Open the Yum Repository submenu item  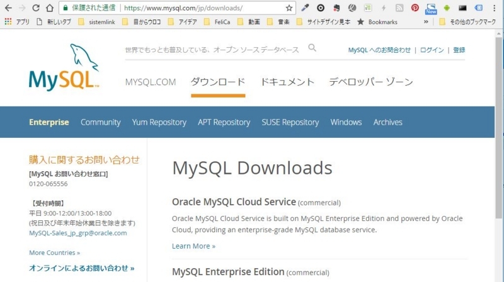pos(159,122)
